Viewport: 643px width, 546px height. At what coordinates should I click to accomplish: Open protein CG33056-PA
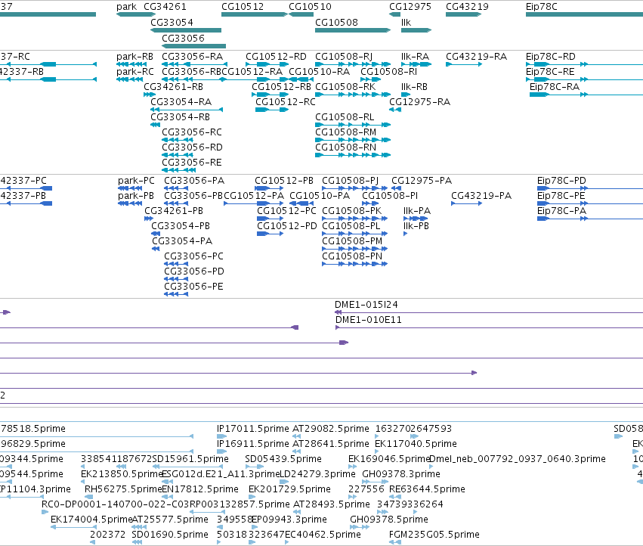pyautogui.click(x=194, y=181)
